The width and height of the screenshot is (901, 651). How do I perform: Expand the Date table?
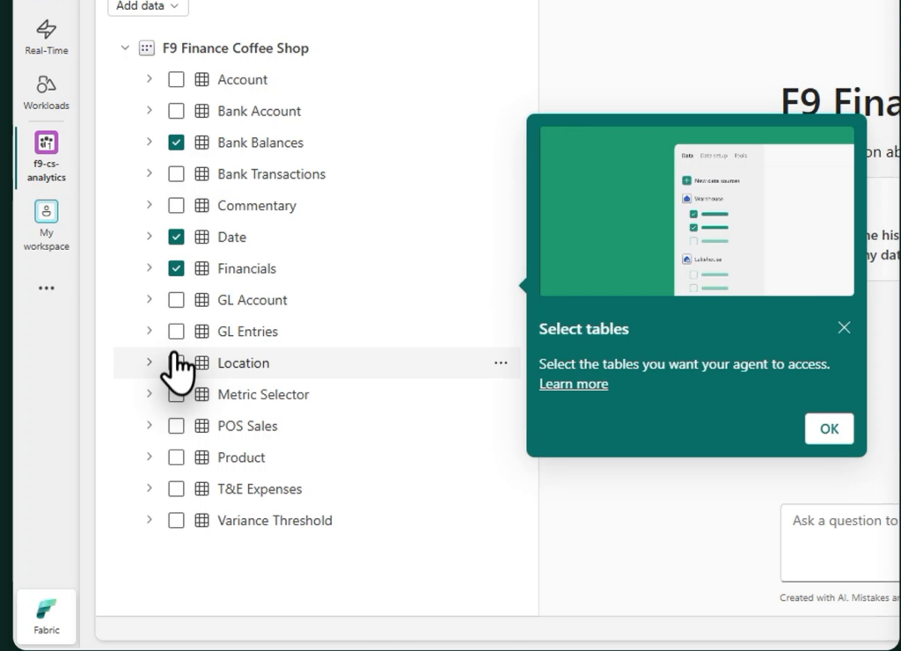coord(150,236)
